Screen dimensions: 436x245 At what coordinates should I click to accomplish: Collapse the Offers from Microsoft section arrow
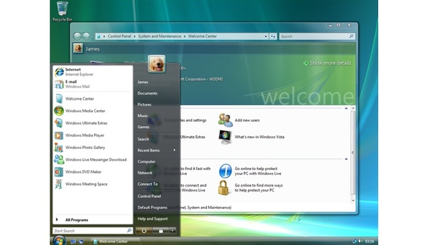click(346, 159)
